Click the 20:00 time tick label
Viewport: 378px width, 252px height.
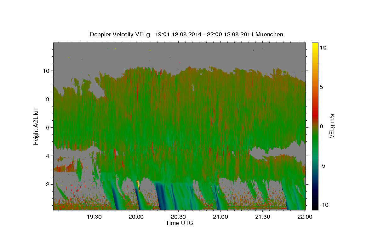pos(136,217)
